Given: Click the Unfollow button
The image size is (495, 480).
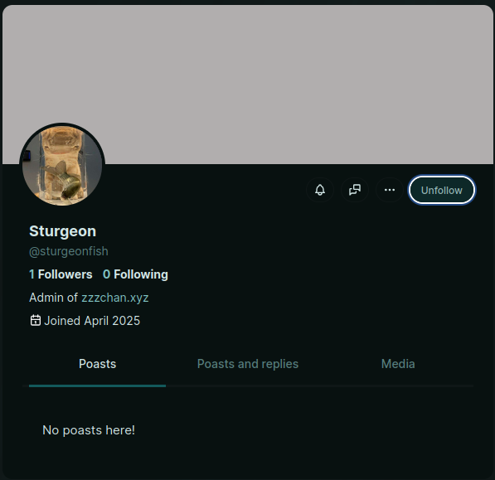Looking at the screenshot, I should coord(442,191).
